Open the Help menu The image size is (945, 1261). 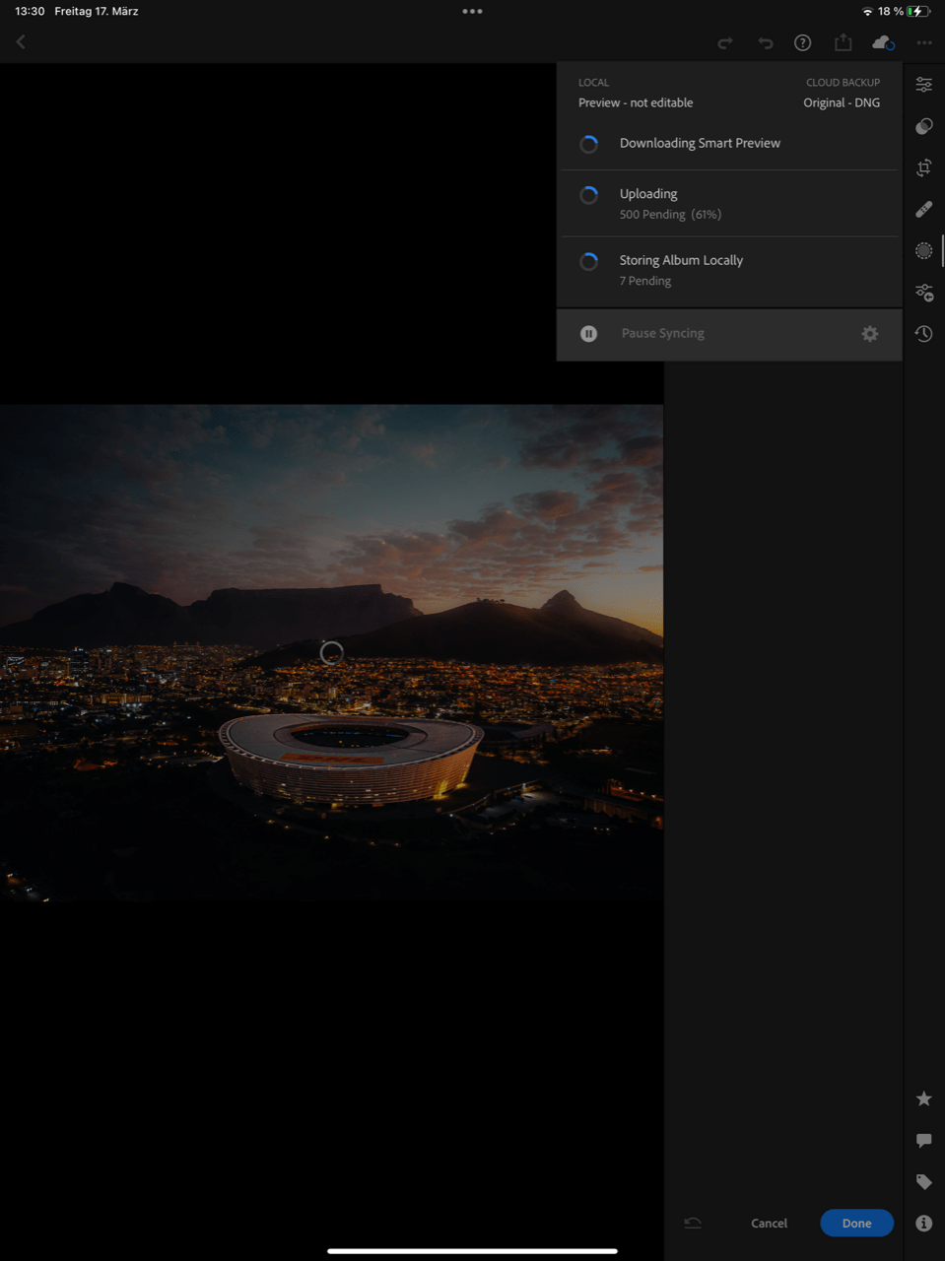[x=802, y=42]
